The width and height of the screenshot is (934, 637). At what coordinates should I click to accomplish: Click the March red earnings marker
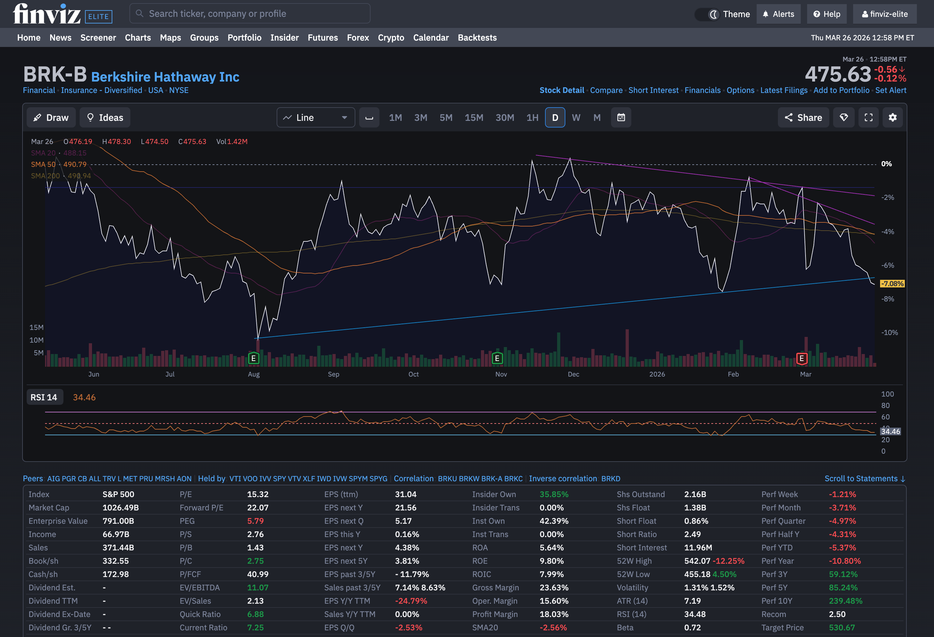point(801,358)
